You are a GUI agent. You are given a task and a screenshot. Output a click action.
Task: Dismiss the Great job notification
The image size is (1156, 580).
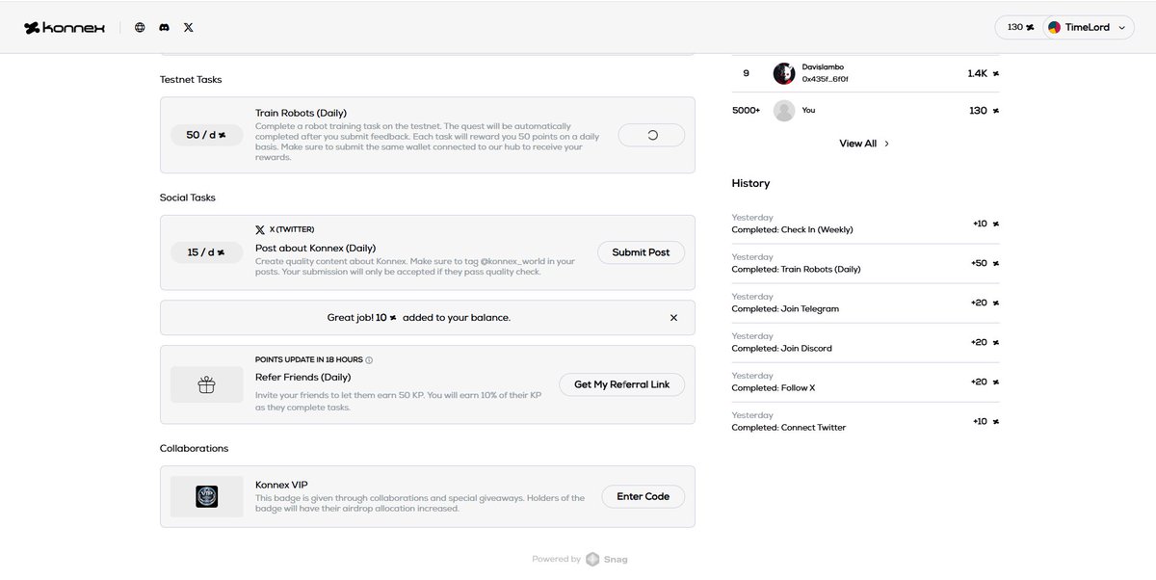(x=673, y=317)
